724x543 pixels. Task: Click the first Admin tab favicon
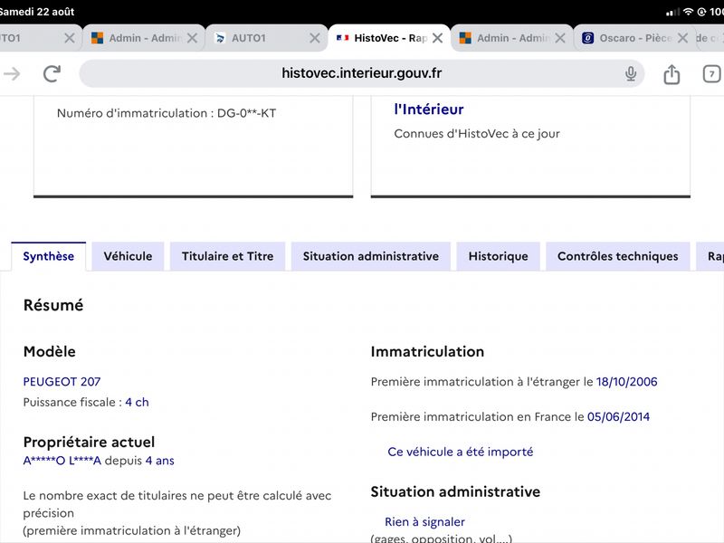click(x=98, y=38)
